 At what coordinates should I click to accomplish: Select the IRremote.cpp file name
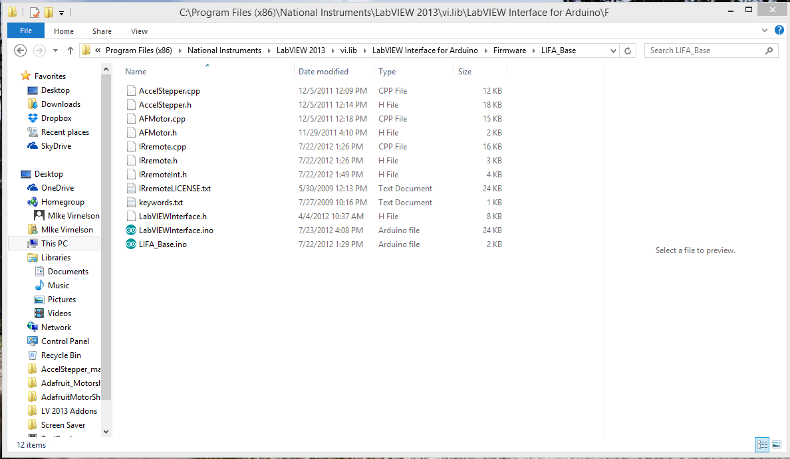click(162, 147)
